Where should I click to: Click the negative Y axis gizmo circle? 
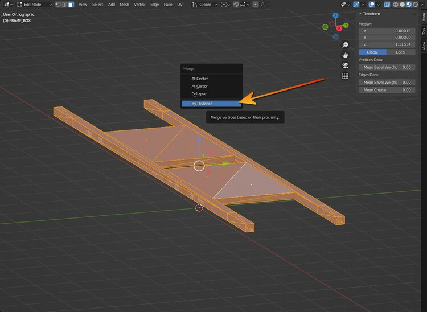pos(325,27)
